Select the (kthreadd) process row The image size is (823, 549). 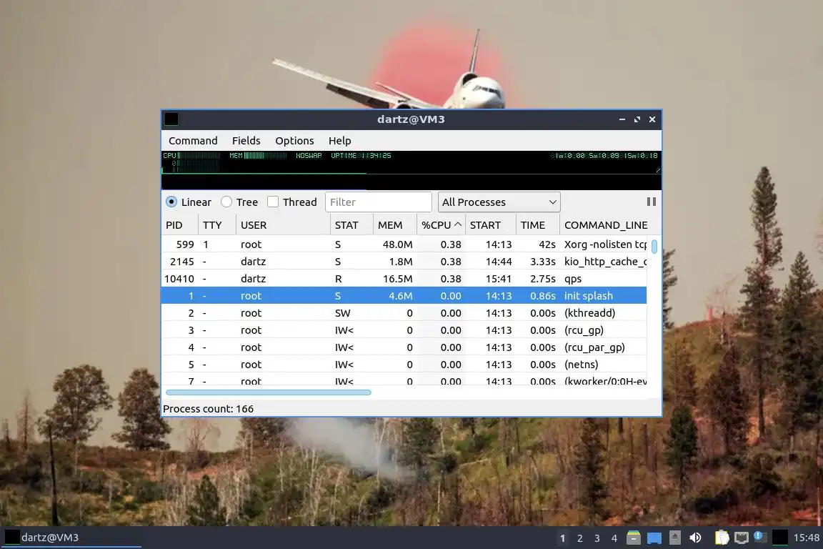pyautogui.click(x=404, y=313)
